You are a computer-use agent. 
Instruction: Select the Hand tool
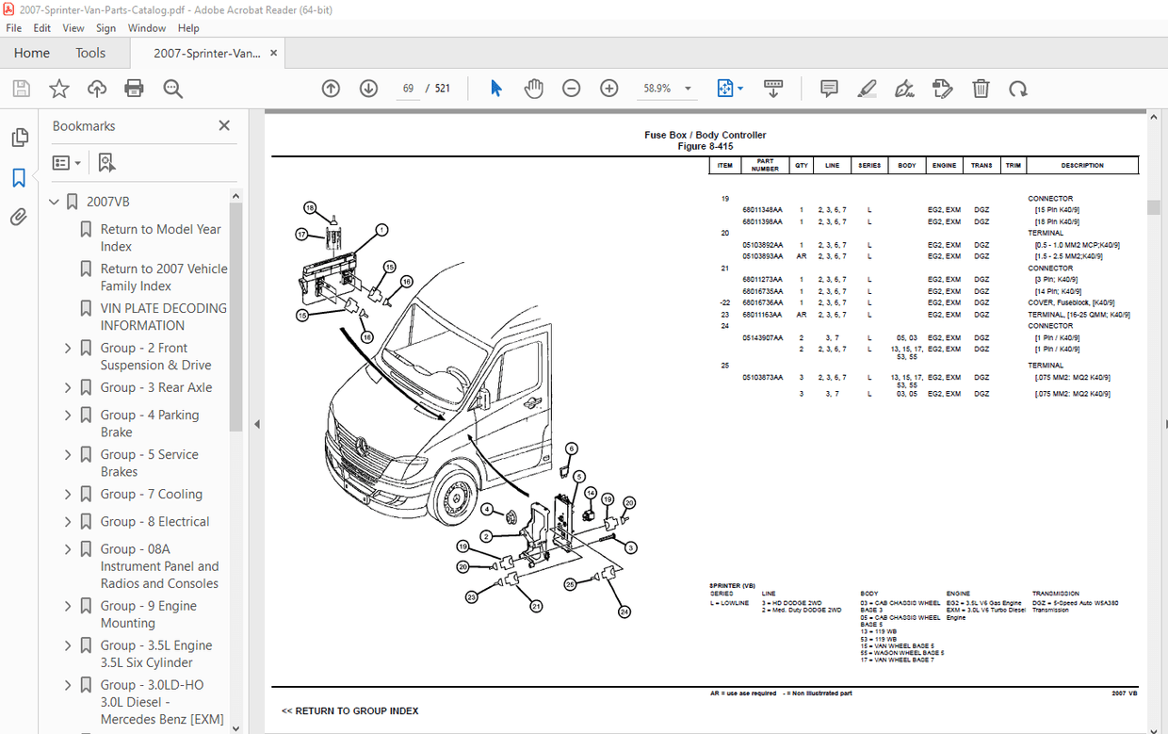click(x=533, y=88)
